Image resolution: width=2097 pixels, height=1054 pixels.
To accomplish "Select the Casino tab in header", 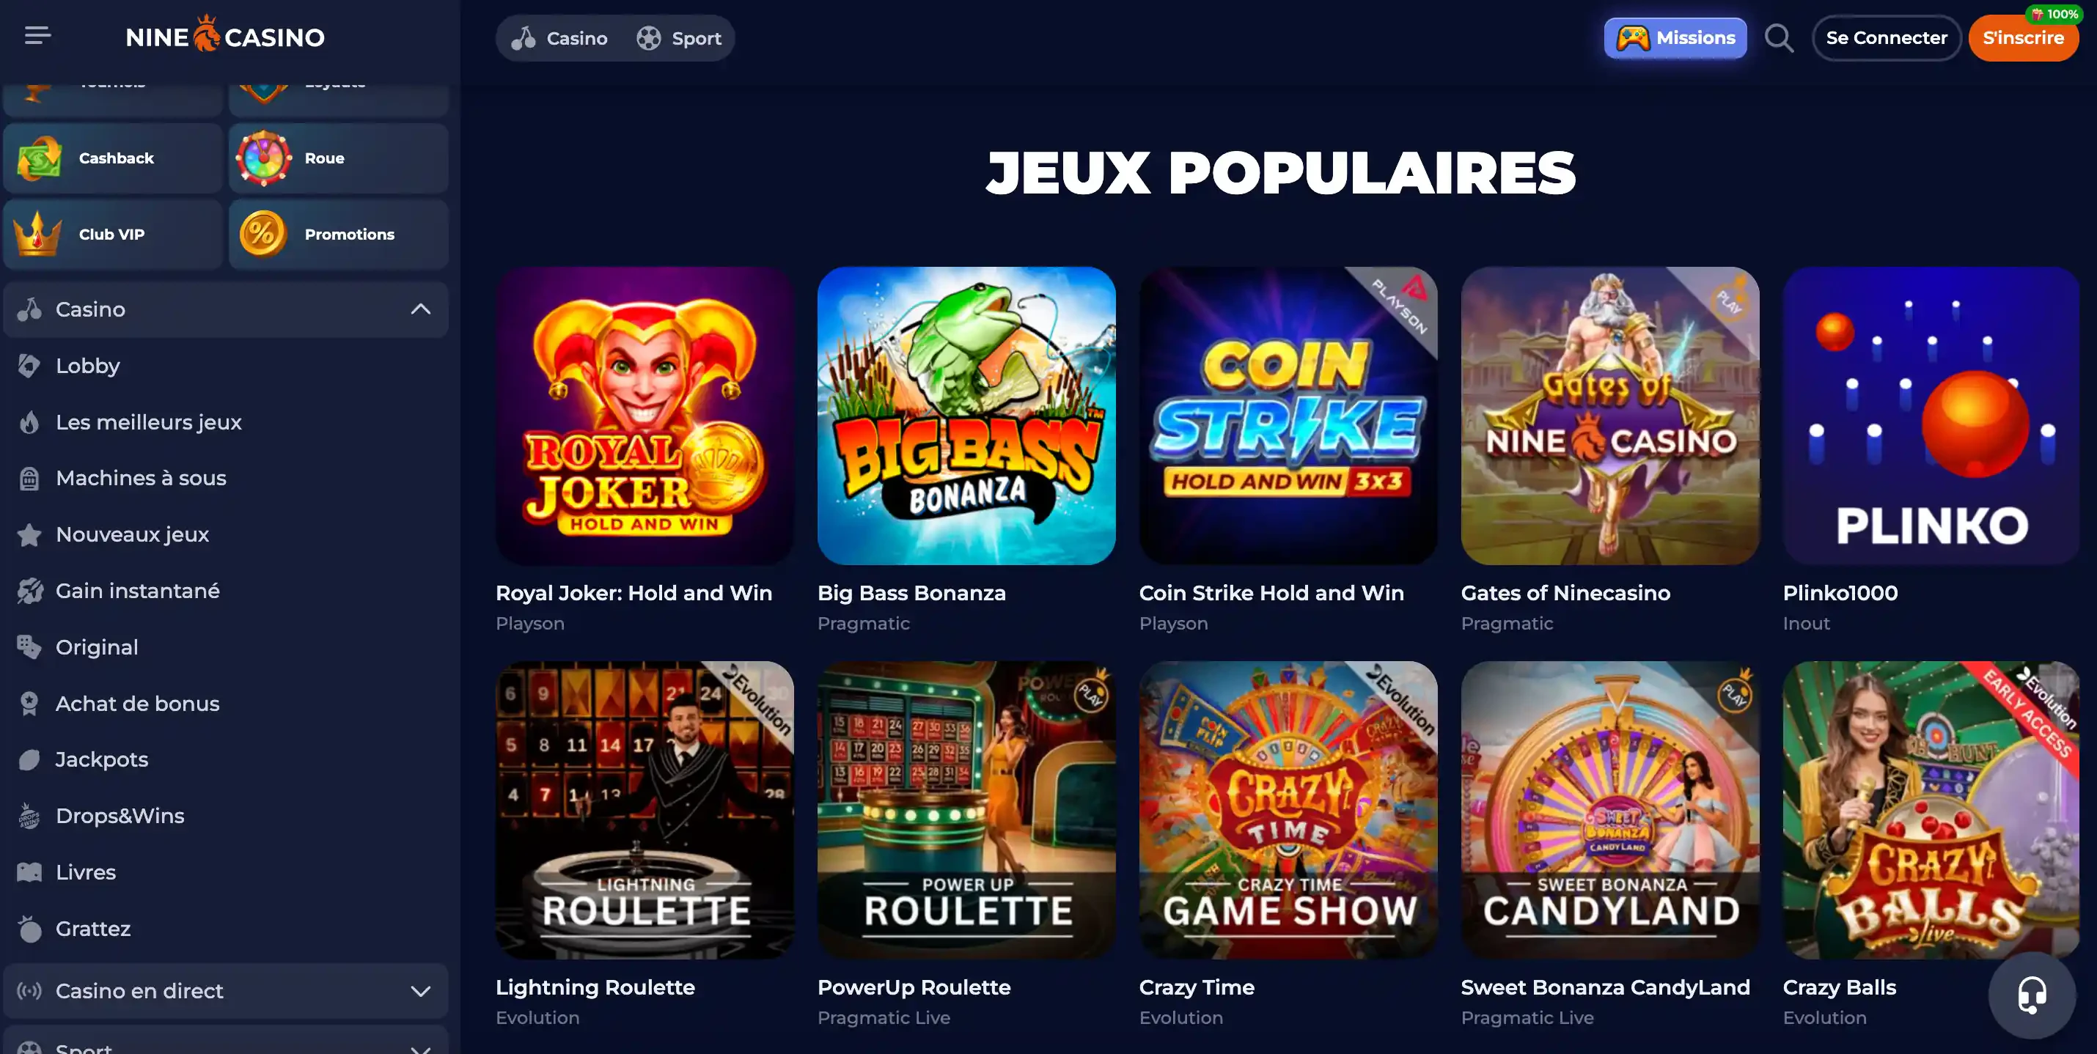I will 559,38.
